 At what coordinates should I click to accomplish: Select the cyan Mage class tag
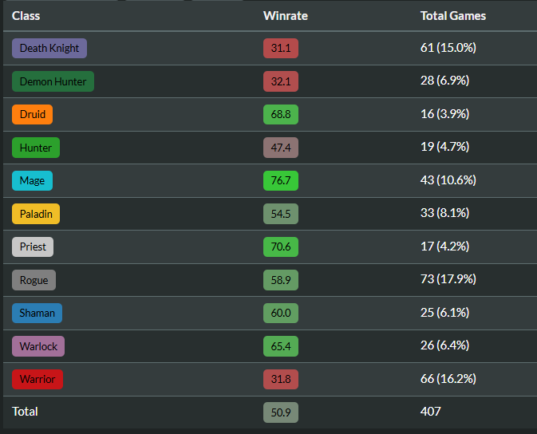[32, 180]
